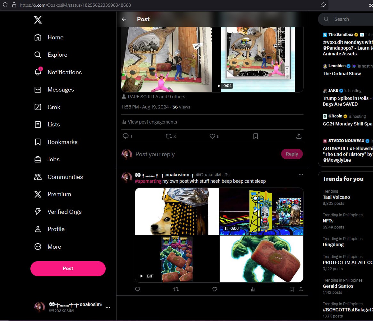The height and width of the screenshot is (321, 373).
Task: Click the share icon on the reply post
Action: [301, 289]
